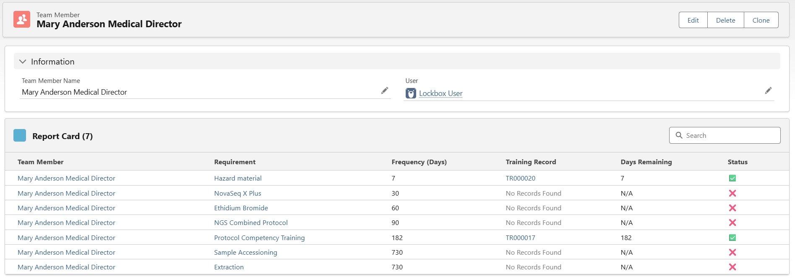The image size is (795, 279).
Task: Open the Extraction requirement link
Action: tap(229, 267)
